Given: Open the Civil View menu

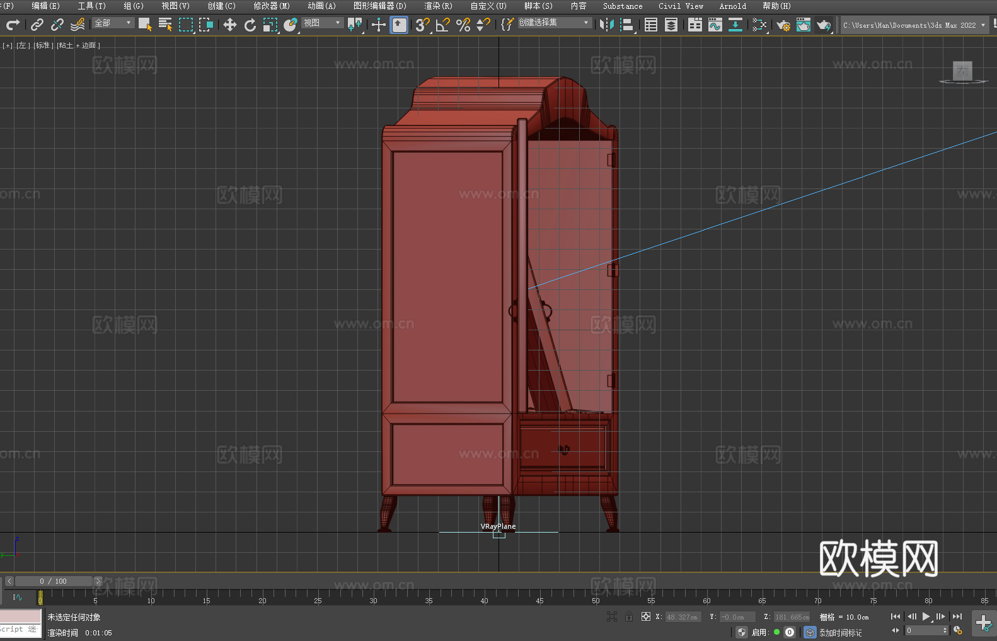Looking at the screenshot, I should point(681,6).
